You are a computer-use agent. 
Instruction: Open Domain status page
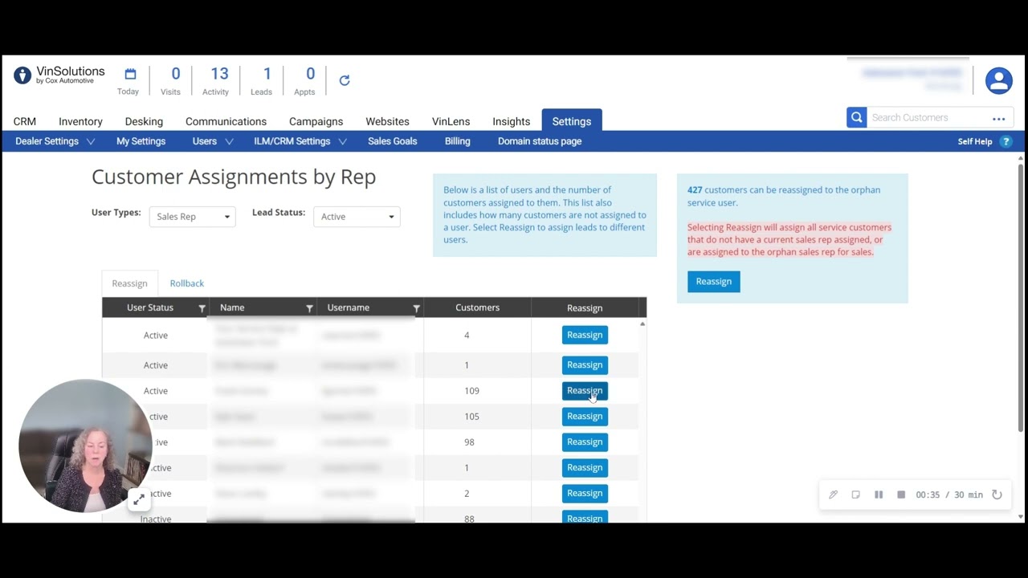[540, 141]
